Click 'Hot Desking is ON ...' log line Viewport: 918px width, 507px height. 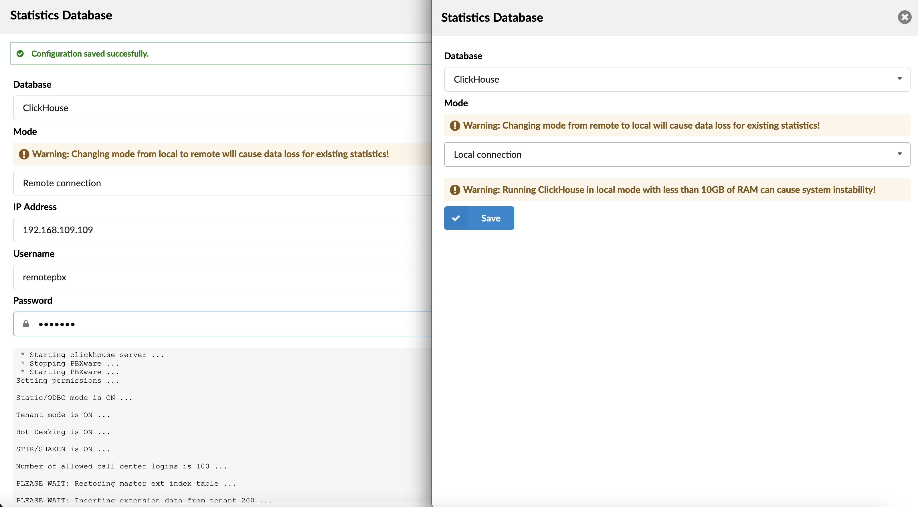[x=63, y=432]
